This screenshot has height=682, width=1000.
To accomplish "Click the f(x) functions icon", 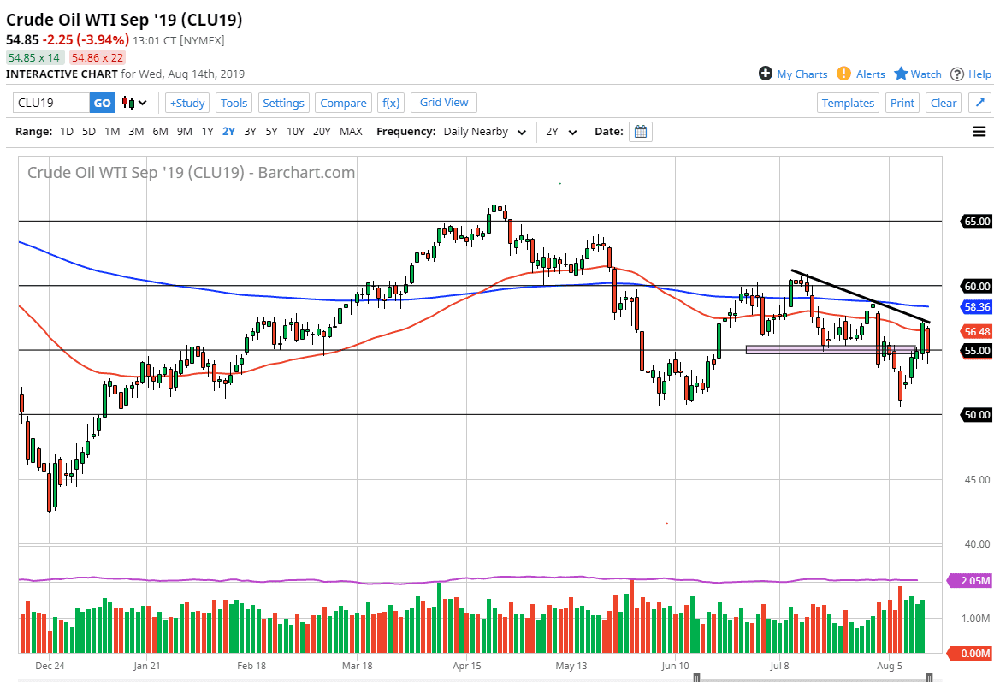I will click(x=391, y=102).
